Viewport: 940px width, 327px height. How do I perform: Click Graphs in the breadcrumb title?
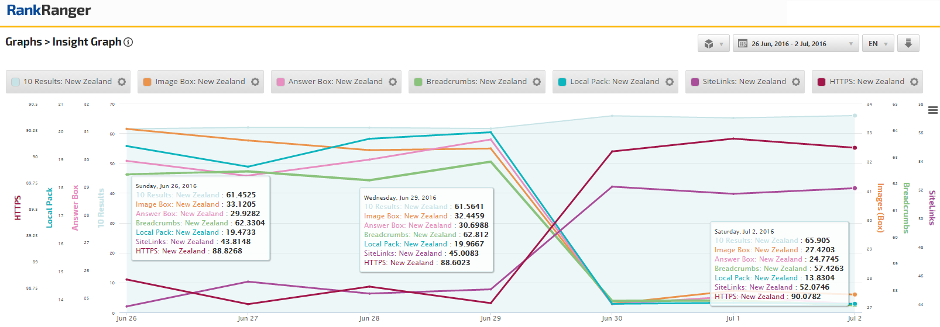(x=23, y=42)
